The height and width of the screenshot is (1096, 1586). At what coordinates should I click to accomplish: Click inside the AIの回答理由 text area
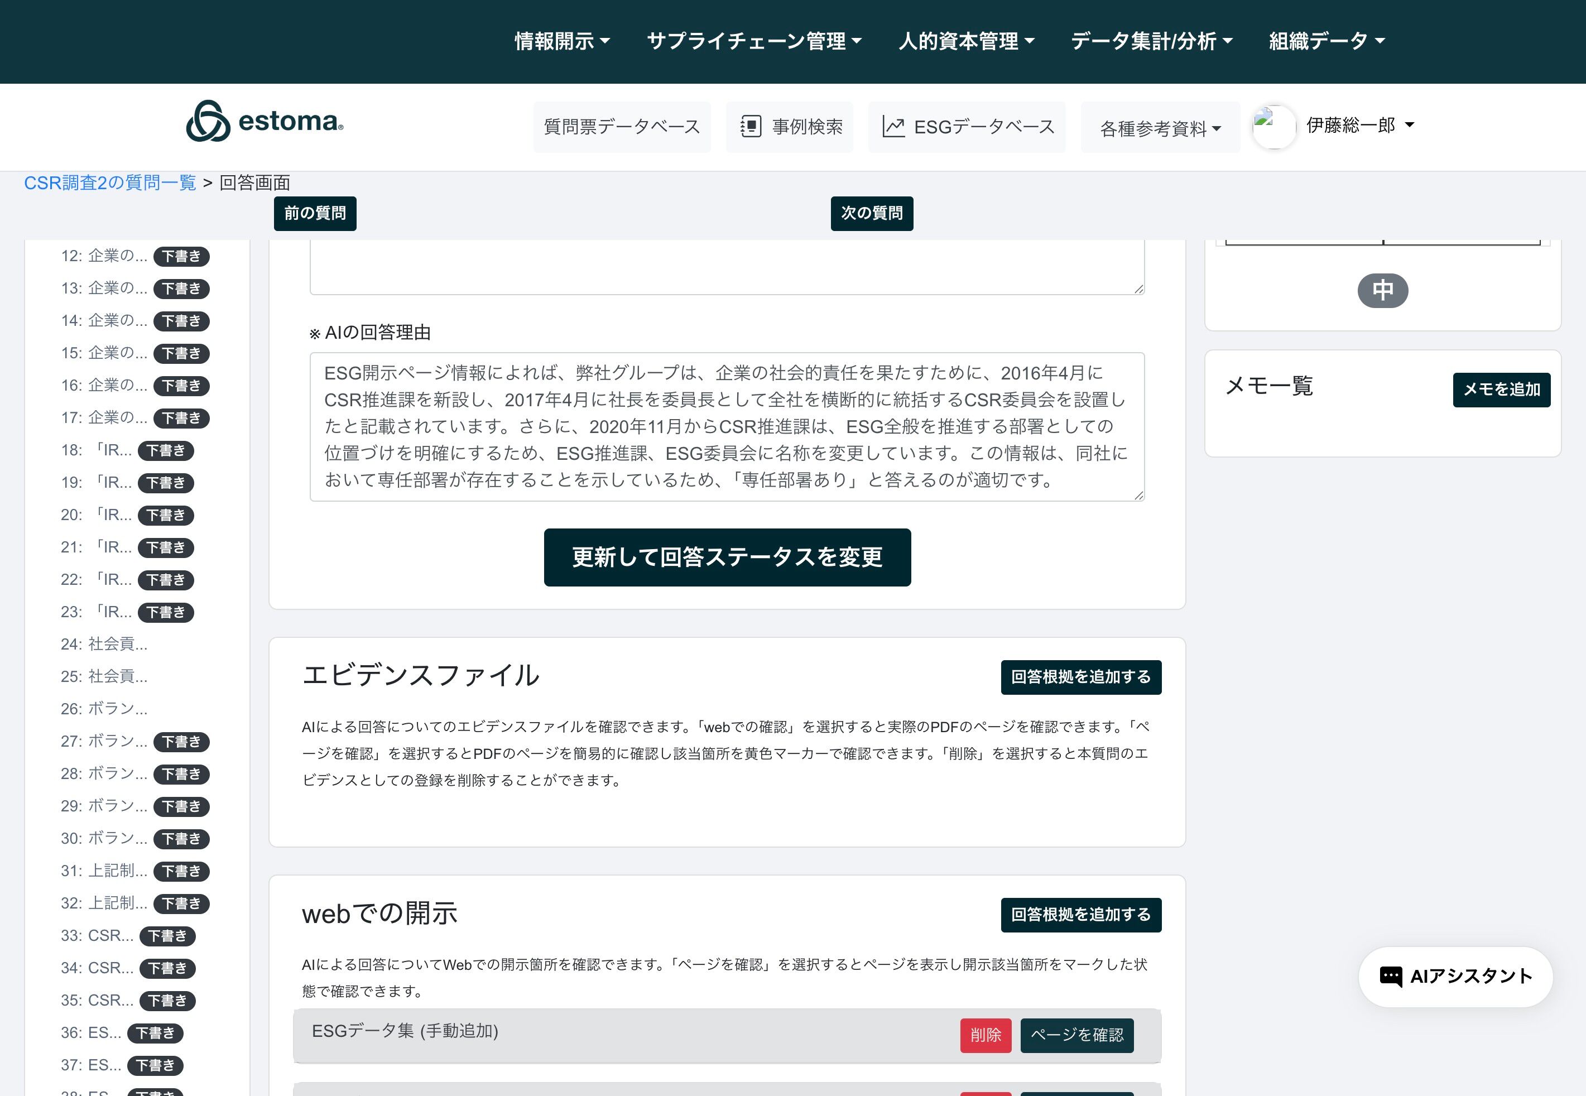click(x=727, y=426)
